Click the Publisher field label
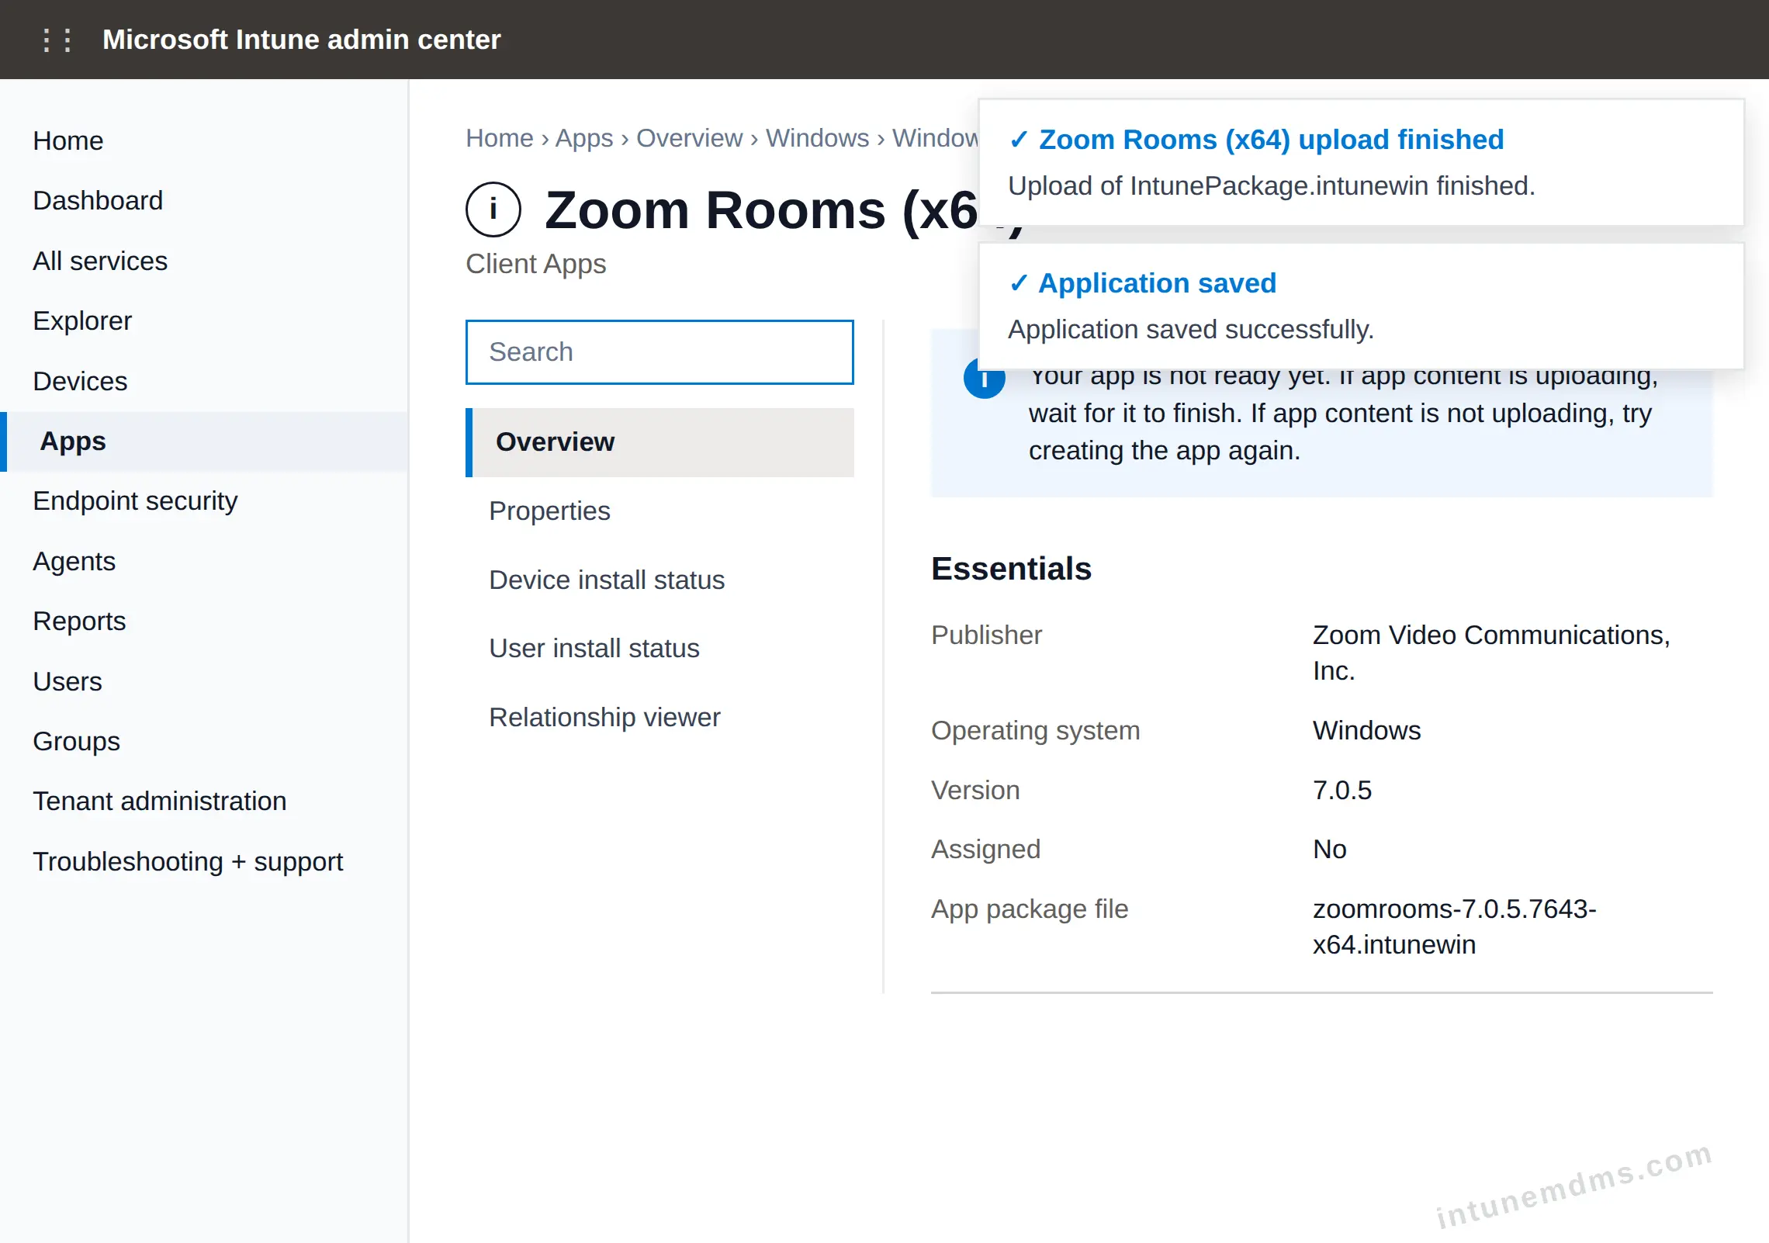This screenshot has height=1243, width=1769. pos(986,635)
